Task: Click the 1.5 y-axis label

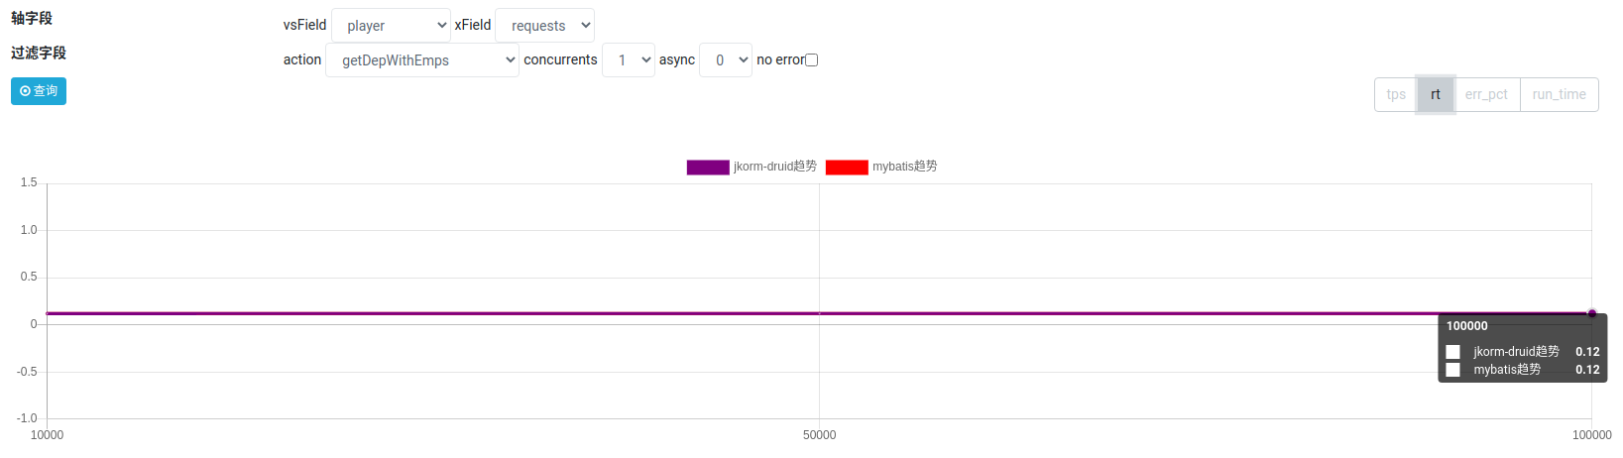Action: coord(29,183)
